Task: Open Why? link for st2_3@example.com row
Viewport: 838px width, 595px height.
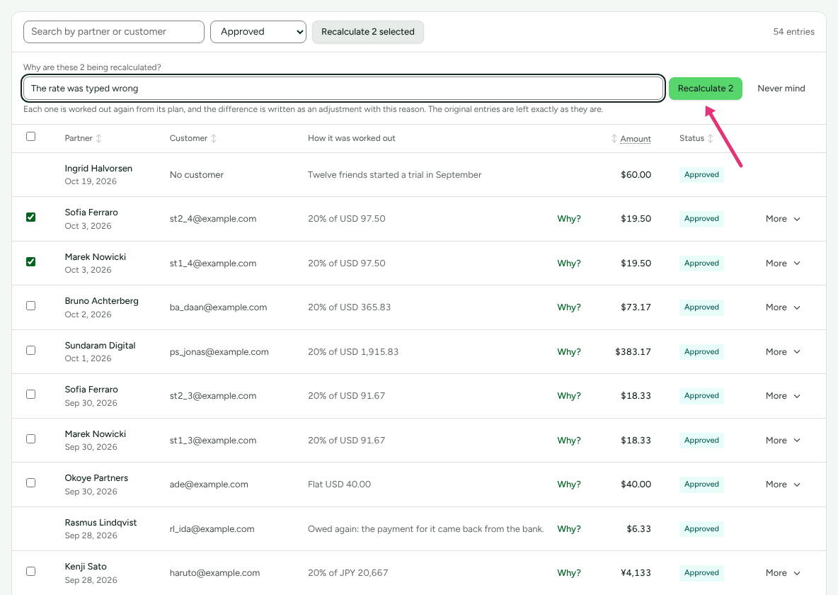Action: (x=568, y=396)
